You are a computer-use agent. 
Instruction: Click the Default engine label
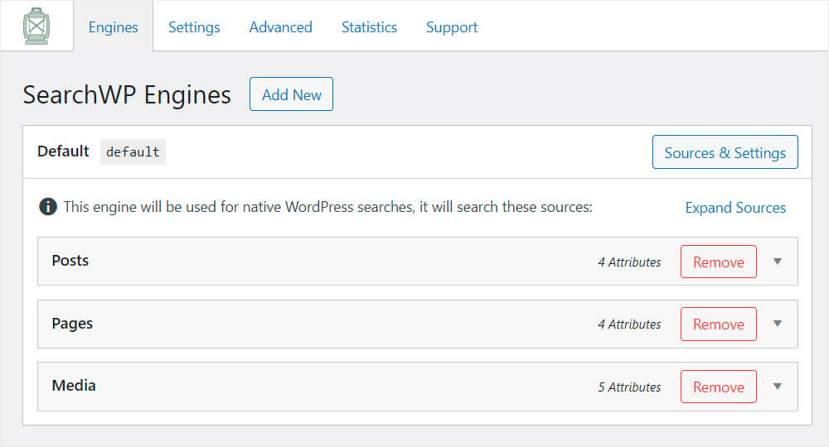coord(63,151)
